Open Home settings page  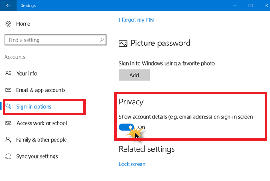pyautogui.click(x=23, y=24)
